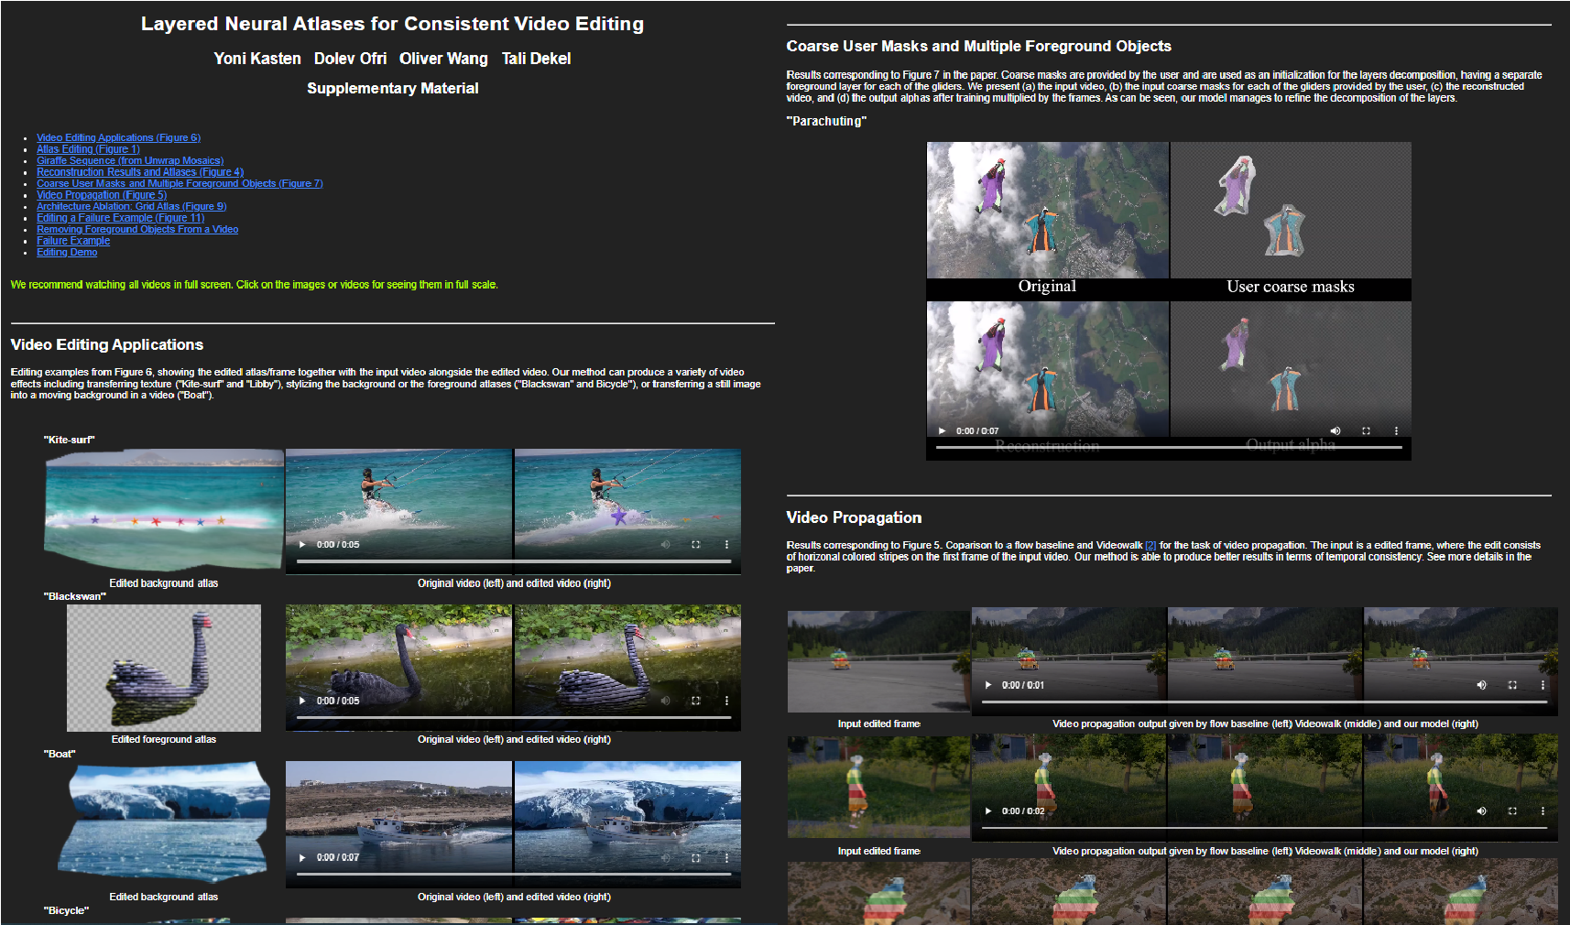Start playback of the Boat video
The image size is (1570, 925).
tap(302, 857)
